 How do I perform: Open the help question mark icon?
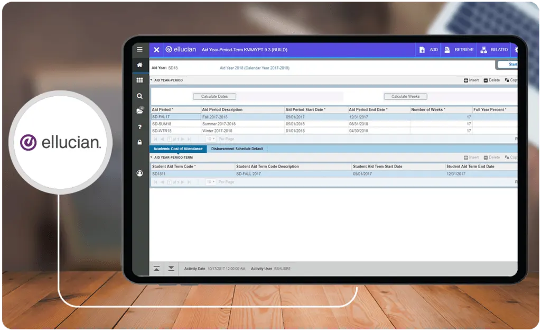(x=139, y=127)
